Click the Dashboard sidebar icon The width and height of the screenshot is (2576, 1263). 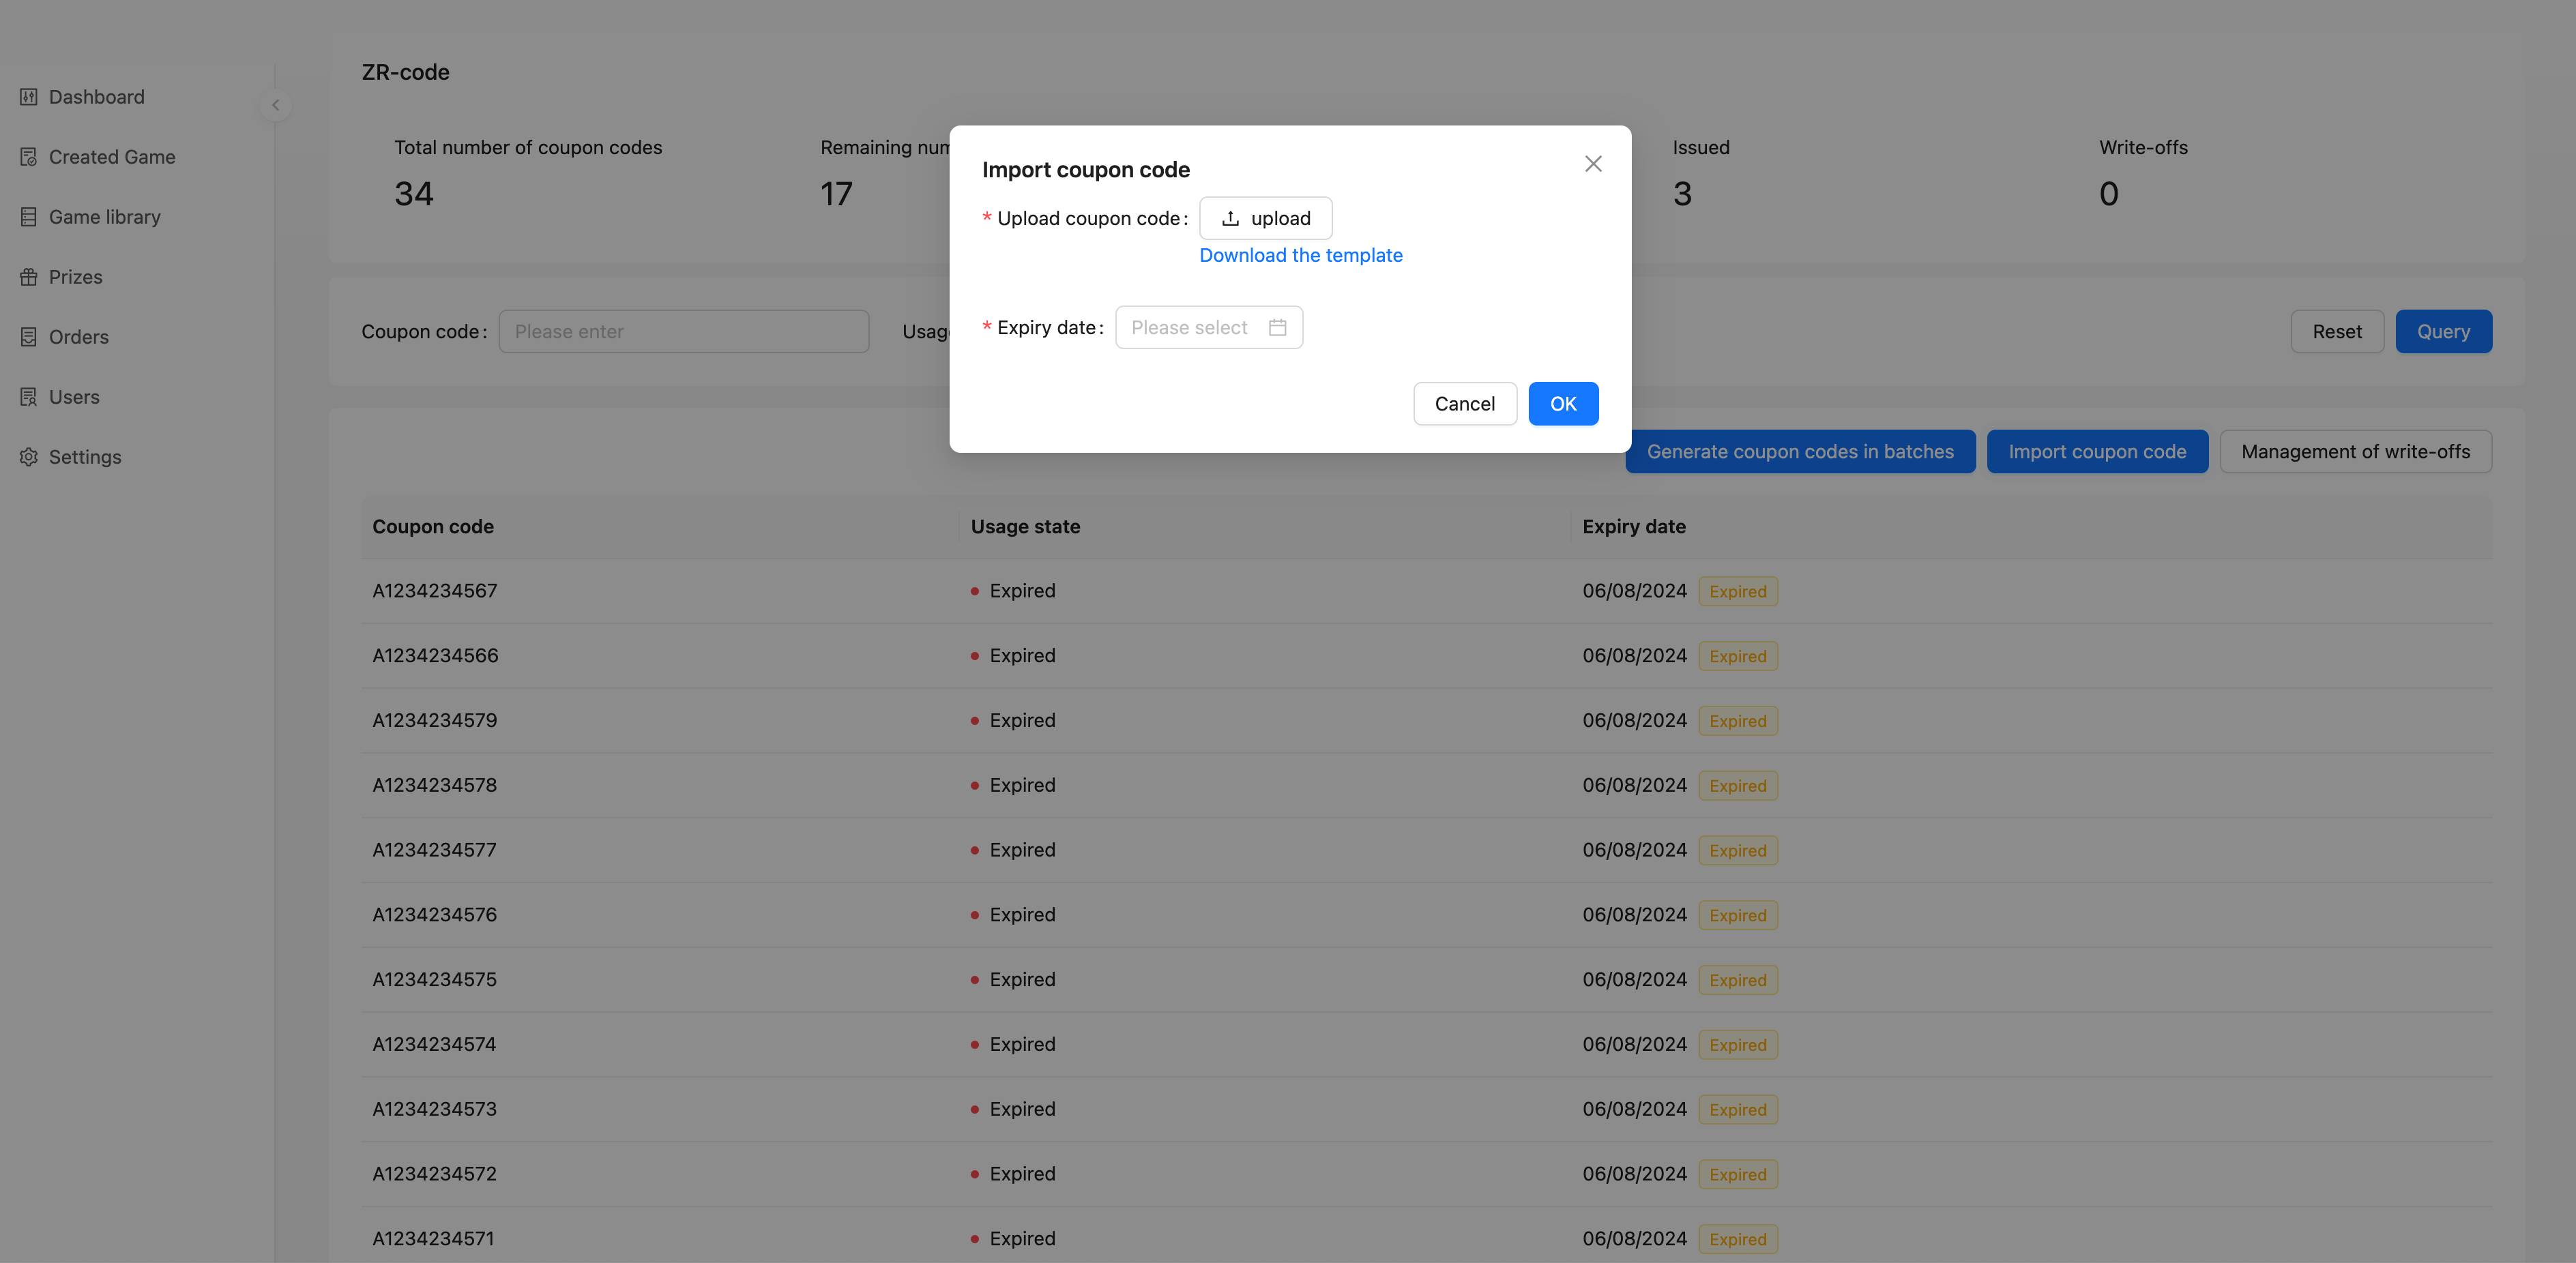click(28, 97)
